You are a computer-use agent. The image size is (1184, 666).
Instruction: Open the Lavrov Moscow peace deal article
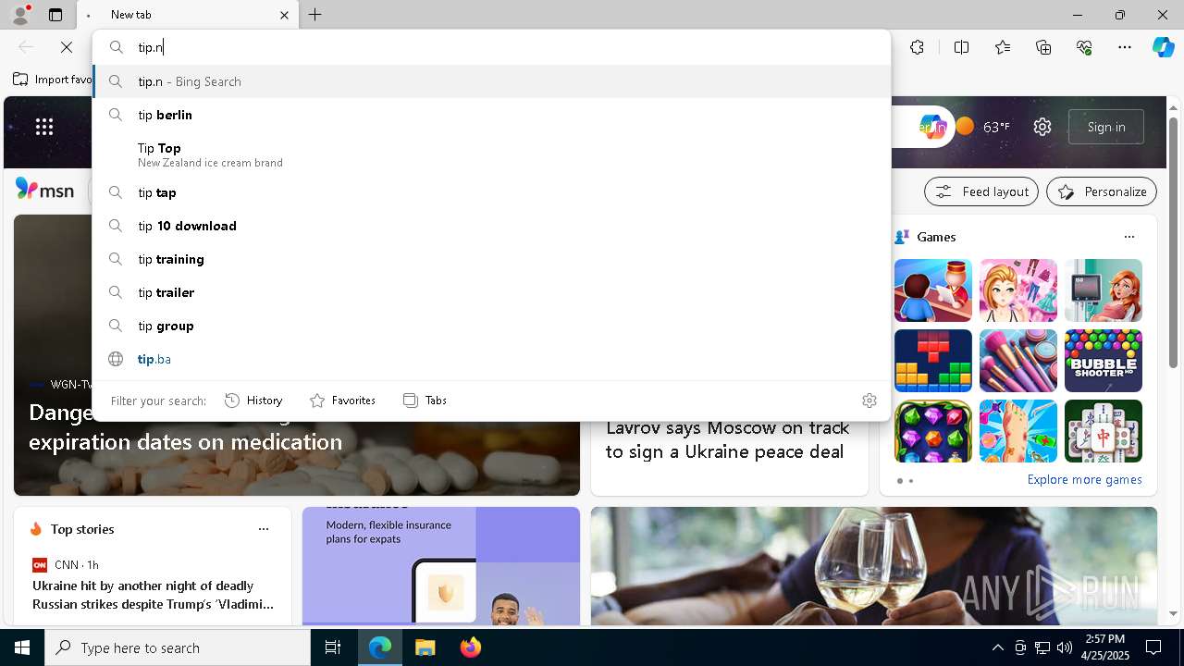click(x=727, y=439)
